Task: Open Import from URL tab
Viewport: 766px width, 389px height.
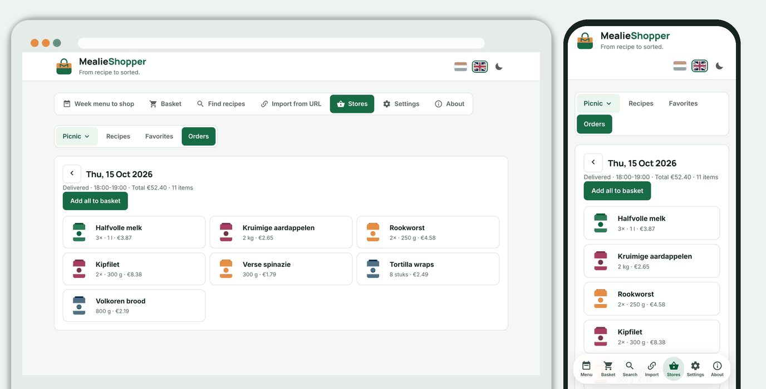Action: [x=291, y=104]
